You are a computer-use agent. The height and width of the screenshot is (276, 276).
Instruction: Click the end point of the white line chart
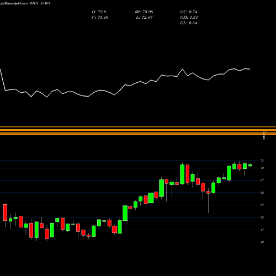click(250, 69)
